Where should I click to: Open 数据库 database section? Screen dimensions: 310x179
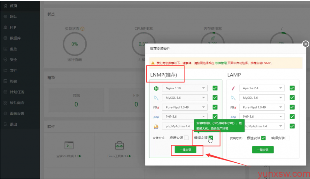point(20,38)
